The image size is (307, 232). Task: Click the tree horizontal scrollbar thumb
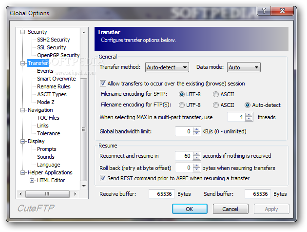coord(47,194)
